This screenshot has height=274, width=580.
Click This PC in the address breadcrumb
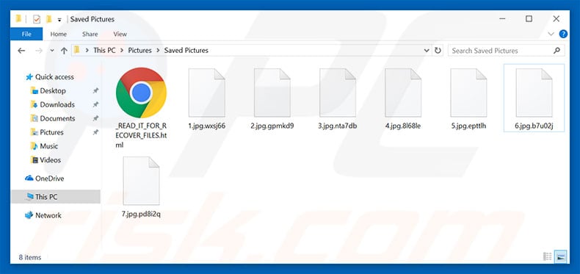click(104, 51)
